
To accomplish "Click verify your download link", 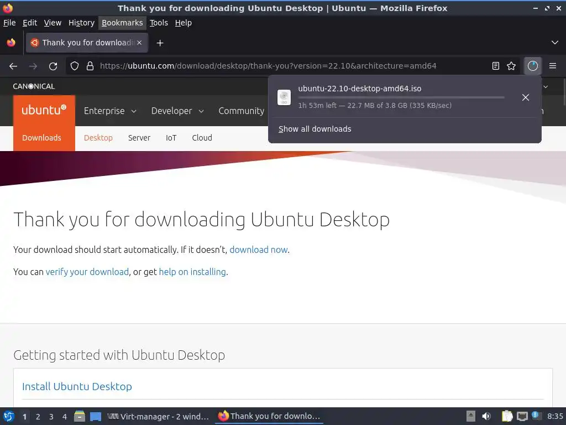I will point(87,272).
